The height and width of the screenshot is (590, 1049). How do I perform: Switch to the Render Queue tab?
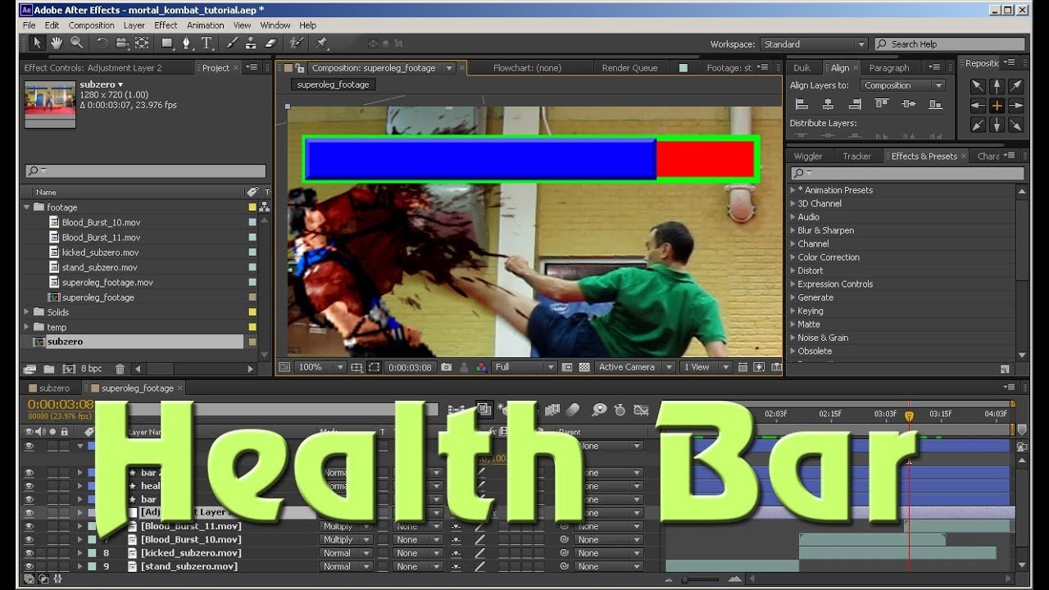tap(629, 68)
